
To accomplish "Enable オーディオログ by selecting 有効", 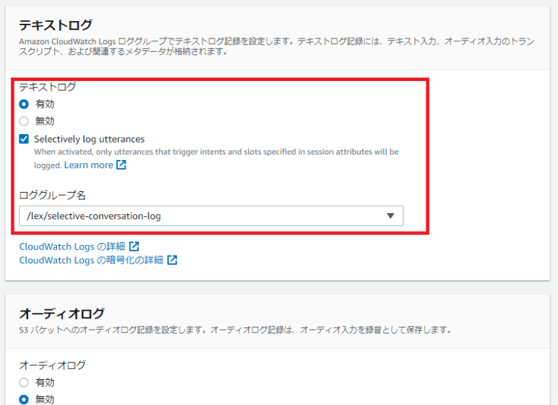I will coord(24,383).
